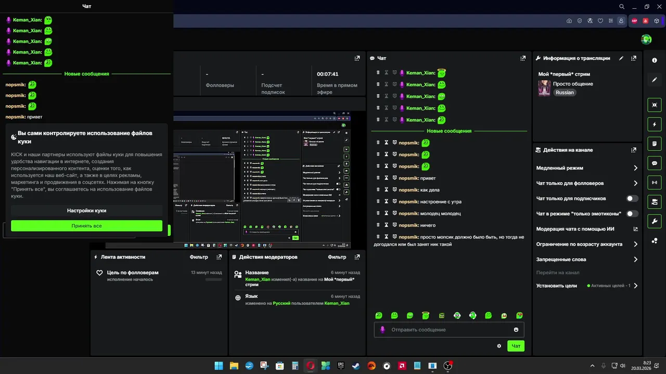The height and width of the screenshot is (374, 666).
Task: Open Настройки куки button
Action: (87, 210)
